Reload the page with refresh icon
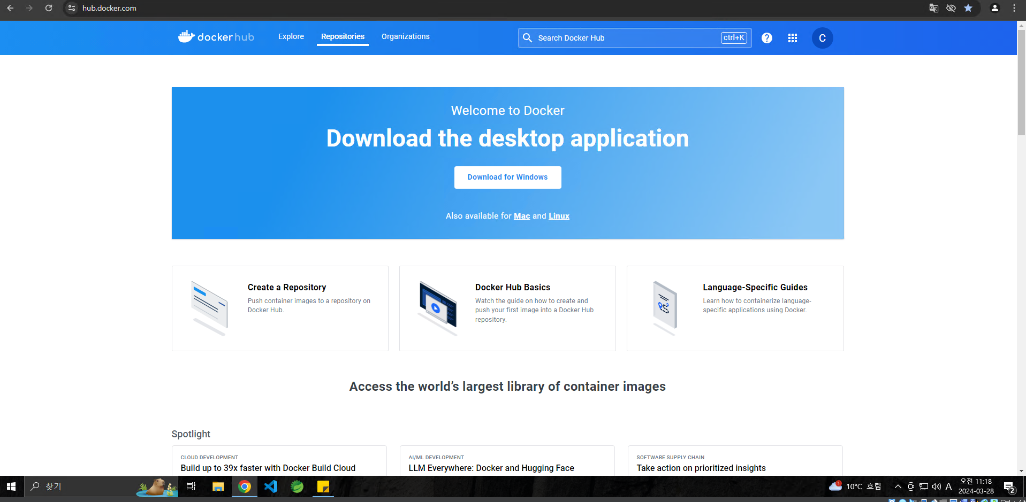Viewport: 1026px width, 502px height. point(49,8)
